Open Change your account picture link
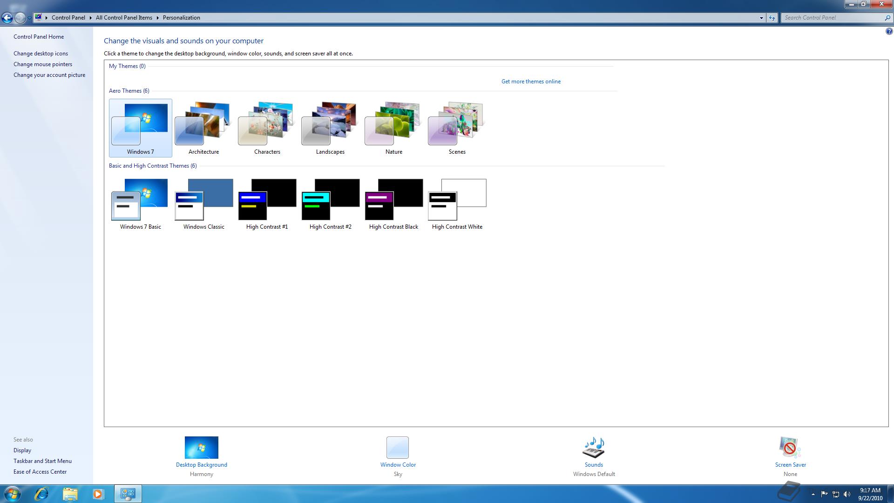Image resolution: width=894 pixels, height=503 pixels. [x=49, y=75]
